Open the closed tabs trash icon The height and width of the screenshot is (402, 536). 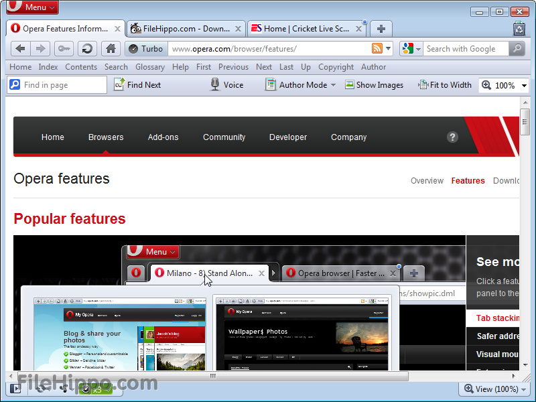click(x=519, y=29)
